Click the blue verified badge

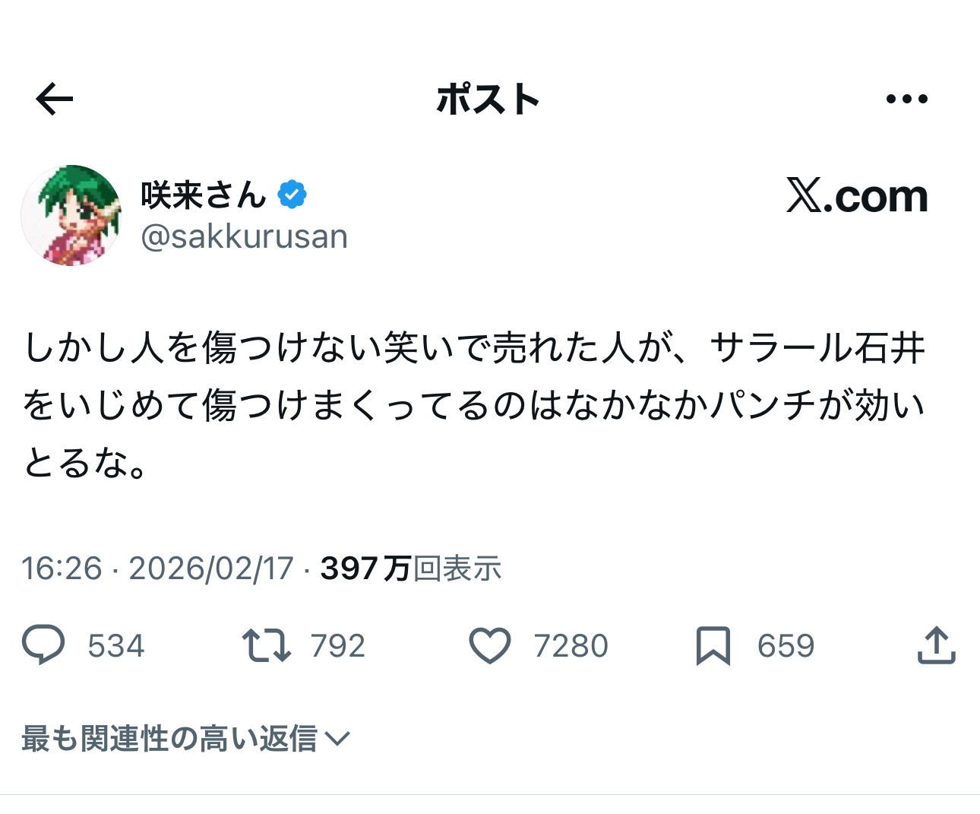pos(292,195)
